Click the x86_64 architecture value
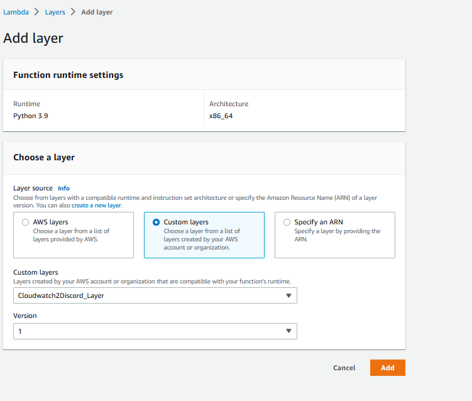The image size is (472, 401). pos(221,116)
